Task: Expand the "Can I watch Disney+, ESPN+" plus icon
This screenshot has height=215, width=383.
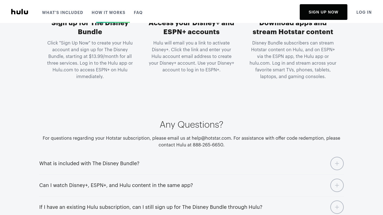Action: click(337, 185)
